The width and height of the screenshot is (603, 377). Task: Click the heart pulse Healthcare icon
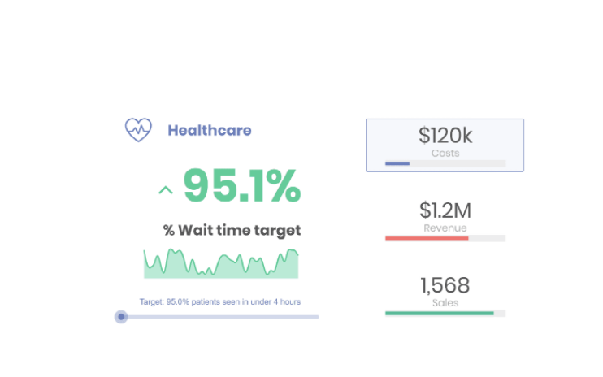(138, 130)
